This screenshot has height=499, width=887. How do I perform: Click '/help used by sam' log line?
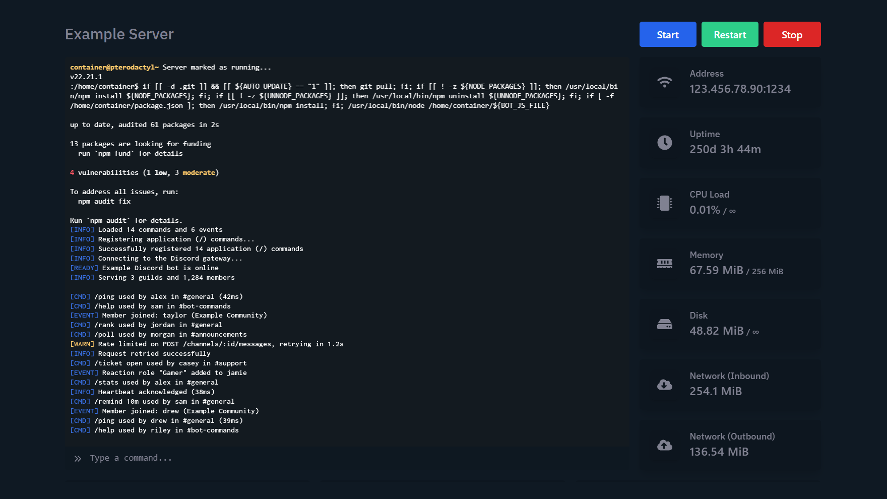(x=150, y=306)
